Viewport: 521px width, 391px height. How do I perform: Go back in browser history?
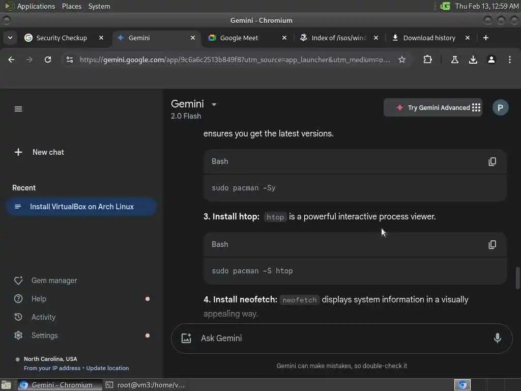pos(11,60)
